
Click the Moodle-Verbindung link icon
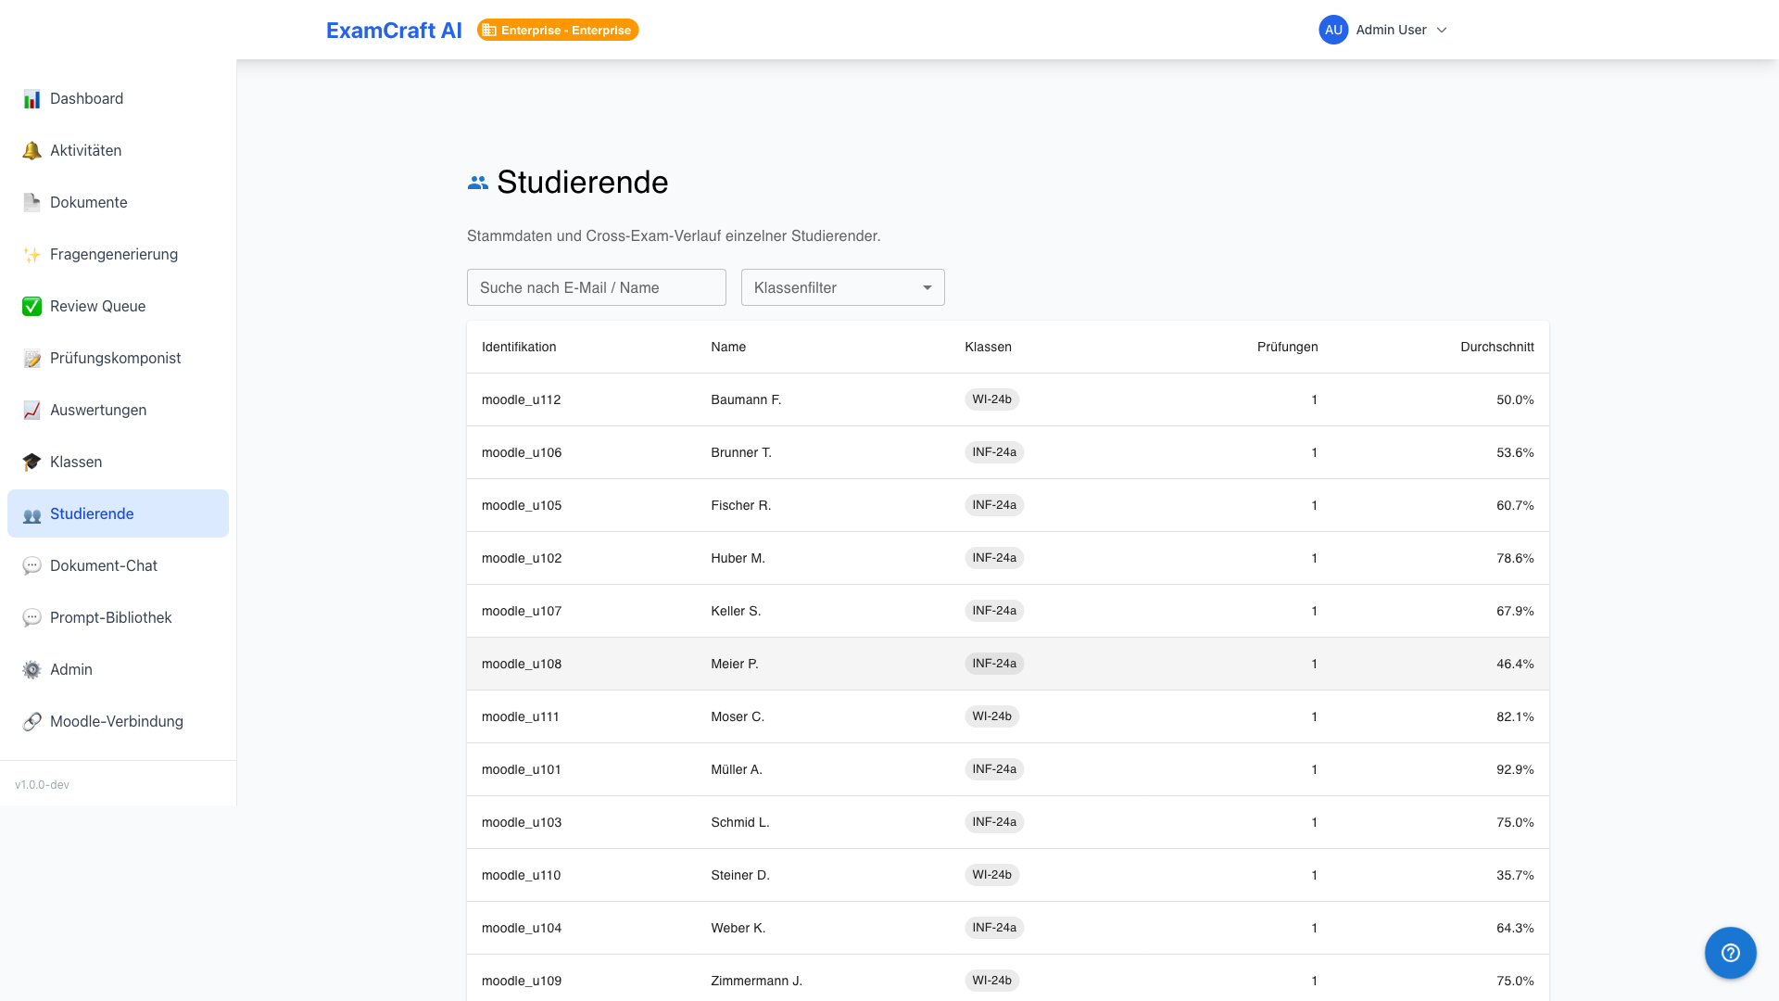pos(32,722)
